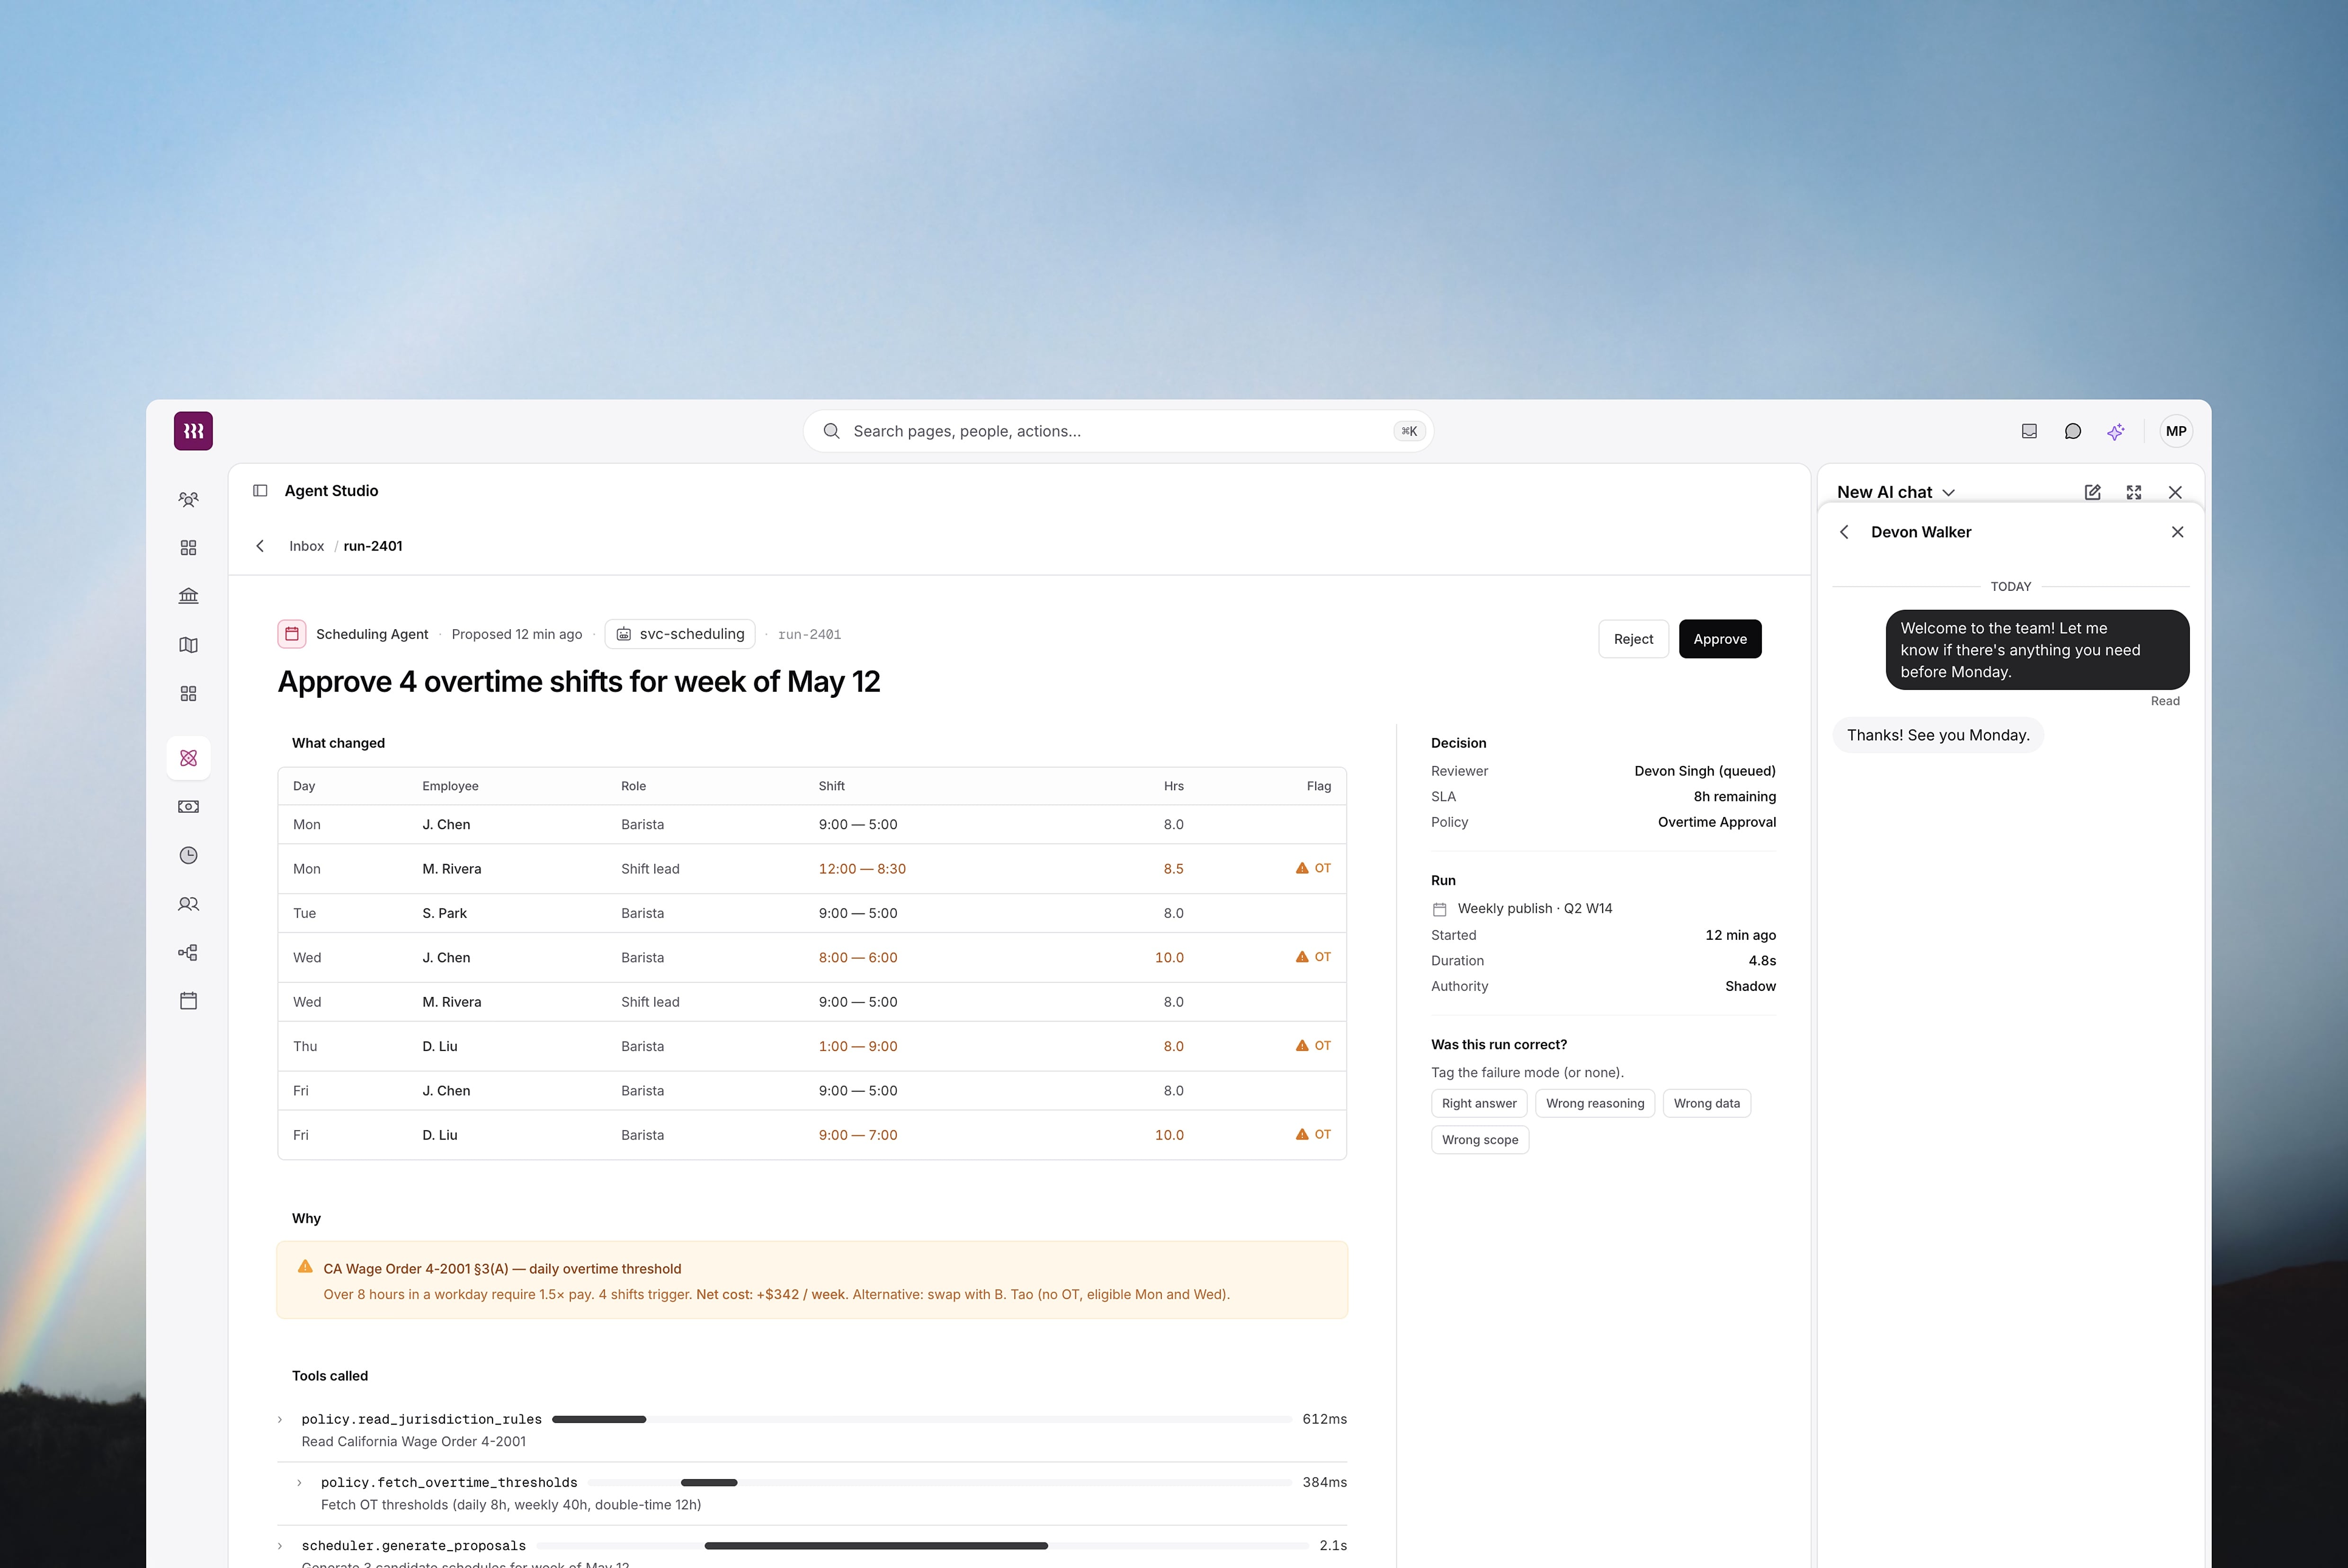
Task: Click the Day column header
Action: [x=304, y=786]
